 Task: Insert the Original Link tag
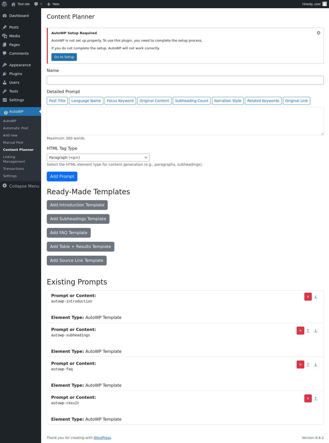tap(297, 101)
